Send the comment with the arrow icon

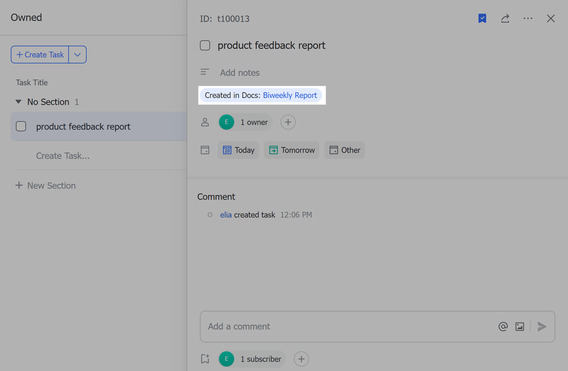point(542,327)
